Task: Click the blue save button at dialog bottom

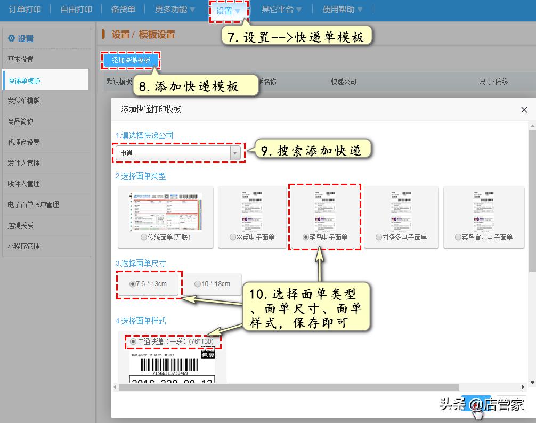Action: (x=477, y=404)
